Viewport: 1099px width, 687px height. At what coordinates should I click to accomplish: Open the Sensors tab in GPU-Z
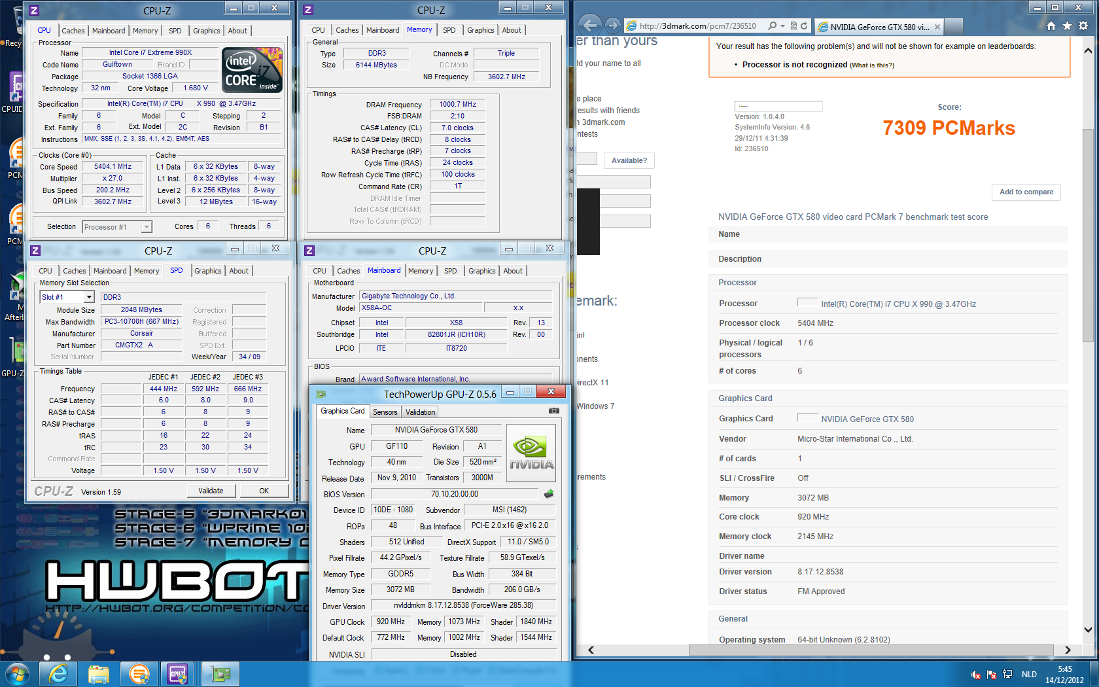(x=385, y=412)
